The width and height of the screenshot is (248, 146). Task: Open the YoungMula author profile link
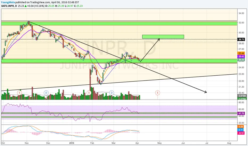pyautogui.click(x=8, y=2)
